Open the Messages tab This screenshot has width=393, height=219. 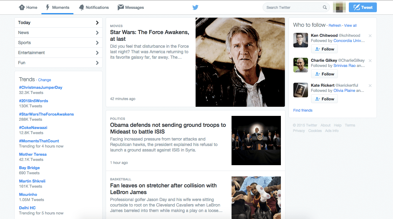pyautogui.click(x=131, y=7)
